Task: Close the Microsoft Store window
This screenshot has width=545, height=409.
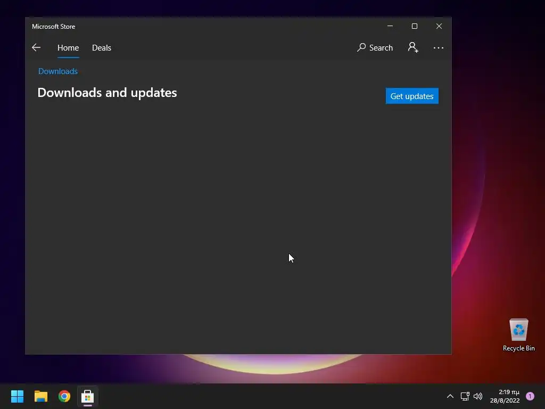Action: coord(439,26)
